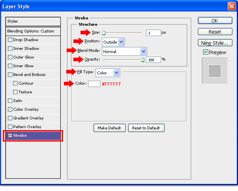Viewport: 238px width, 191px height.
Task: Open the Satin settings label
Action: click(17, 101)
